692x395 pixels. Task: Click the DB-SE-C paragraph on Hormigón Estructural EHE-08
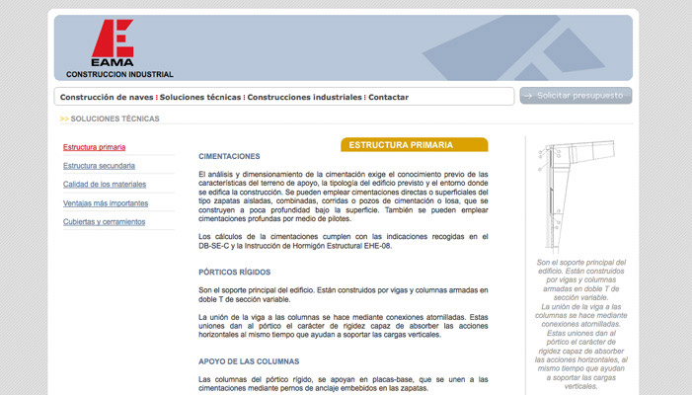click(344, 241)
